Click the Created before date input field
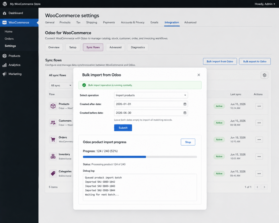The width and height of the screenshot is (279, 223). click(x=151, y=113)
